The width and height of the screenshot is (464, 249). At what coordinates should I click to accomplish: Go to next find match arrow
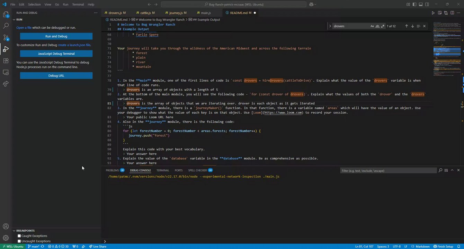tap(412, 26)
